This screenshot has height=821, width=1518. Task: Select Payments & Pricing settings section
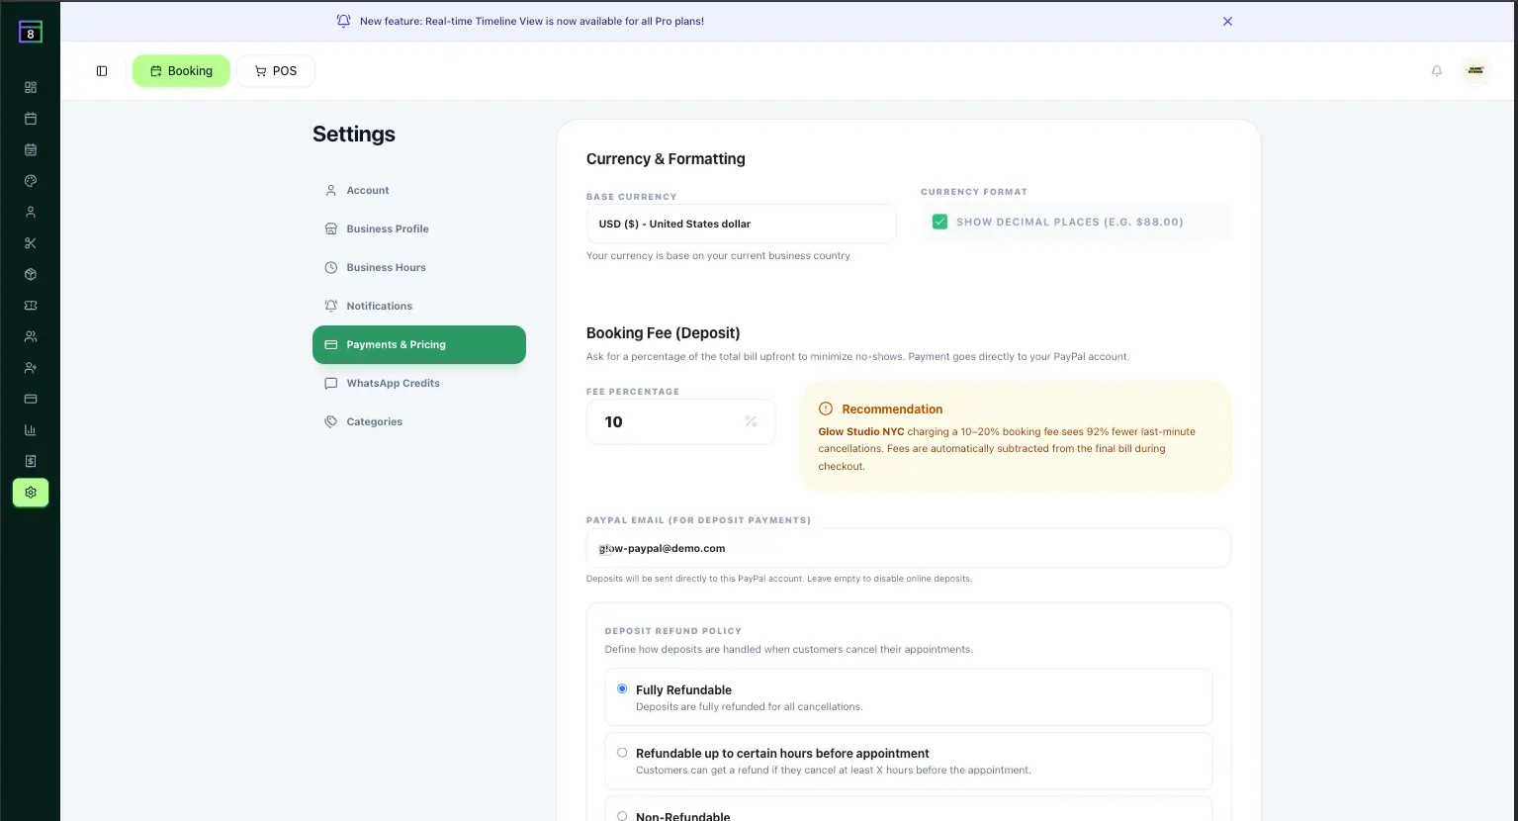[x=419, y=344]
